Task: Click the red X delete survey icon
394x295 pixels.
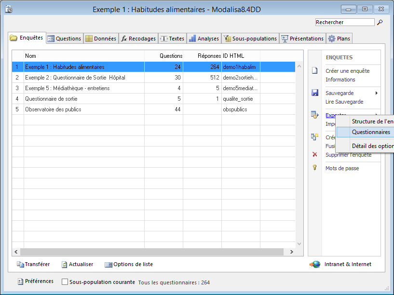Action: [314, 155]
